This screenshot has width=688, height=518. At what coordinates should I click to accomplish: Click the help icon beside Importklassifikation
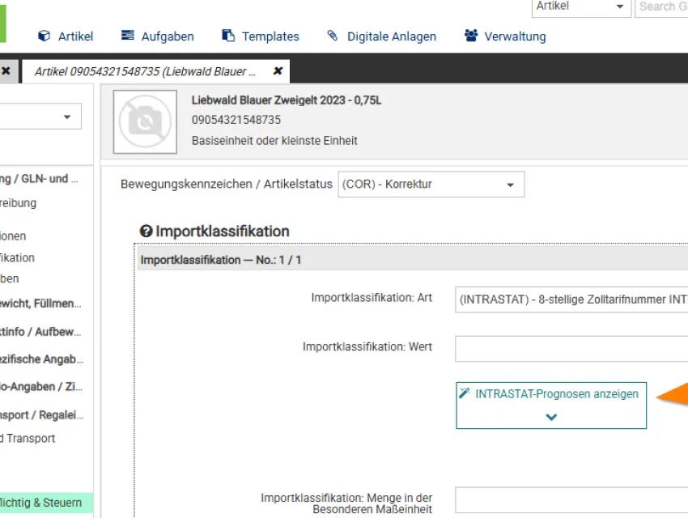click(146, 231)
